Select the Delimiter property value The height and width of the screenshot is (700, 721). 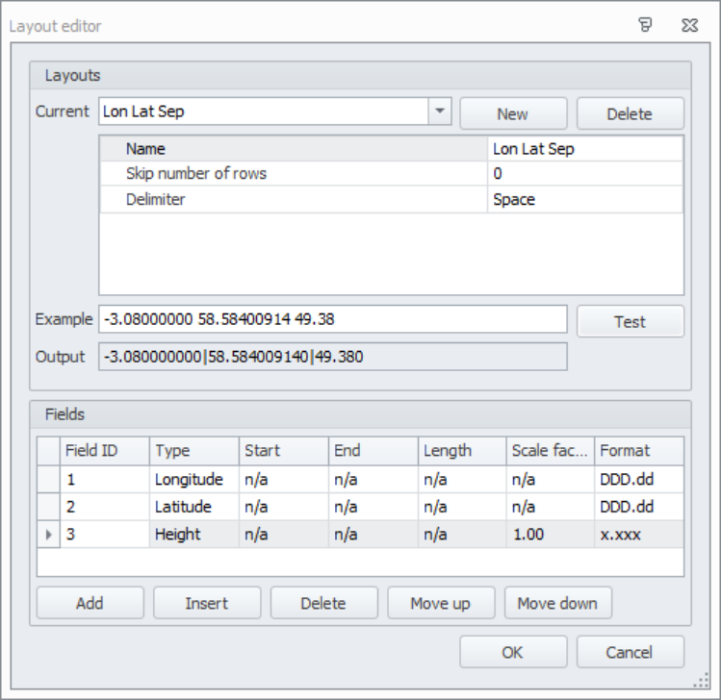coord(585,200)
